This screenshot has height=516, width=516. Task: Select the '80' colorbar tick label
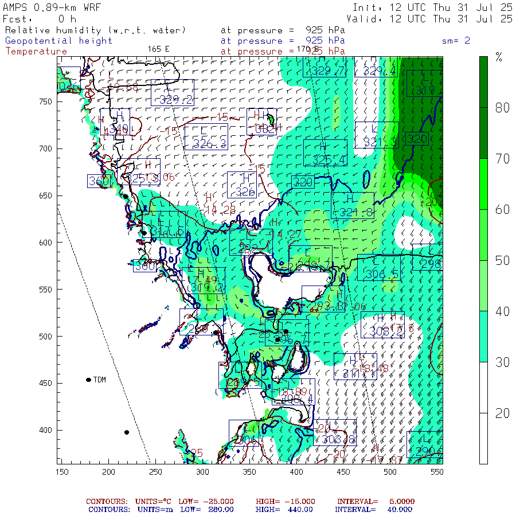(502, 108)
